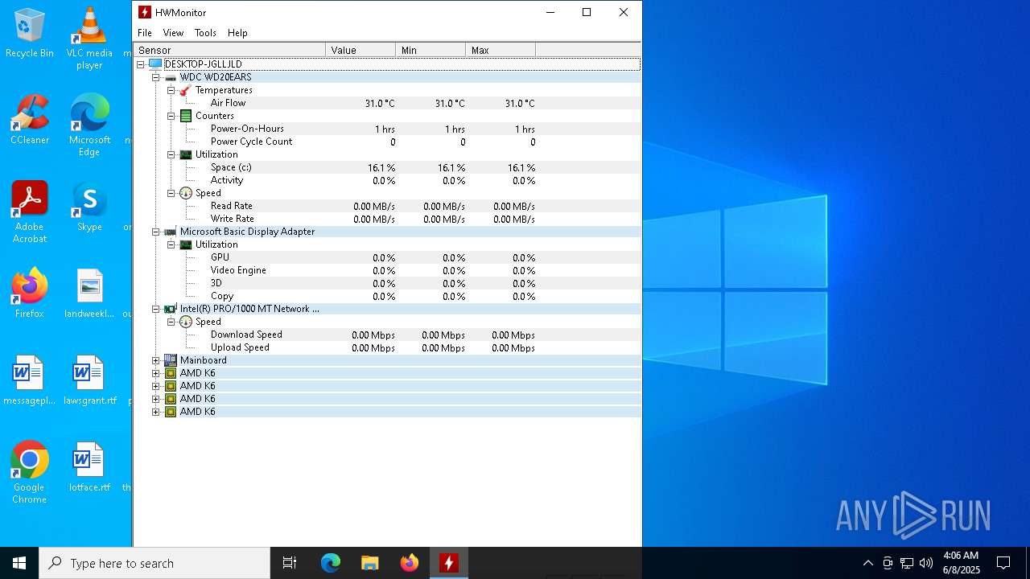Click the WDC WD20EARS hard drive icon
1030x579 pixels.
coord(171,77)
